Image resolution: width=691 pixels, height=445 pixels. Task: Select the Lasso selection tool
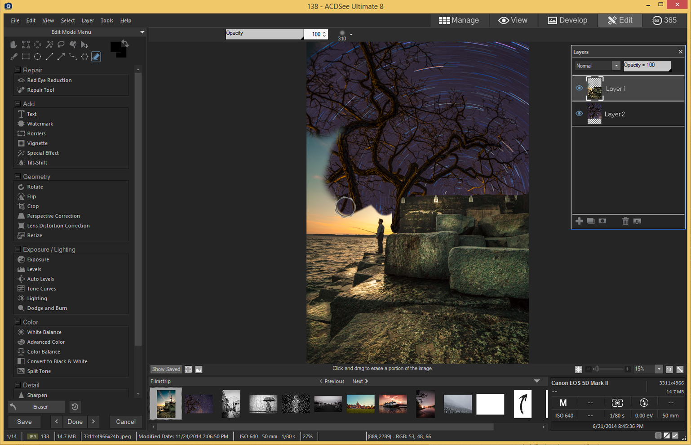coord(61,44)
